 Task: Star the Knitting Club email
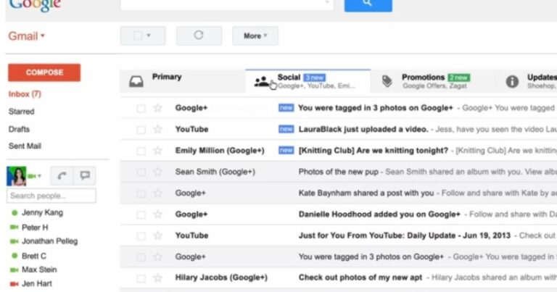[157, 151]
